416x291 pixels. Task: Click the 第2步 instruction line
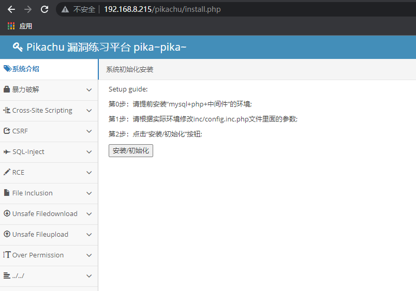(155, 134)
